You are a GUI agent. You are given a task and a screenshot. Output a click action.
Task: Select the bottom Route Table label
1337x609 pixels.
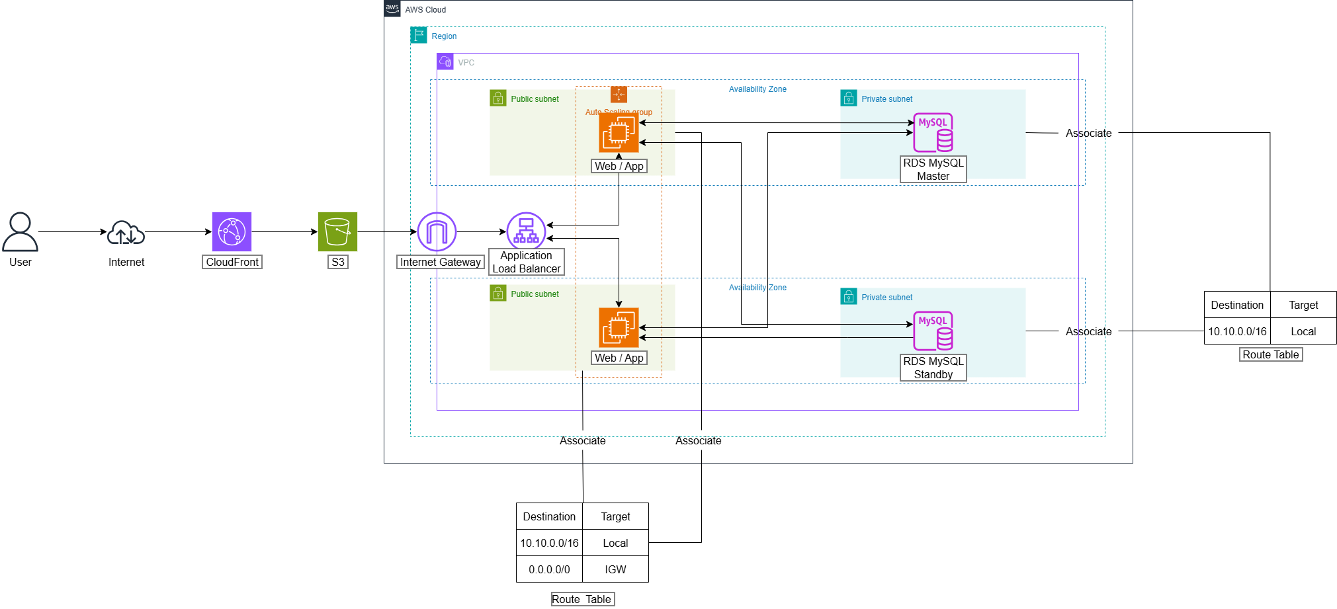(583, 599)
